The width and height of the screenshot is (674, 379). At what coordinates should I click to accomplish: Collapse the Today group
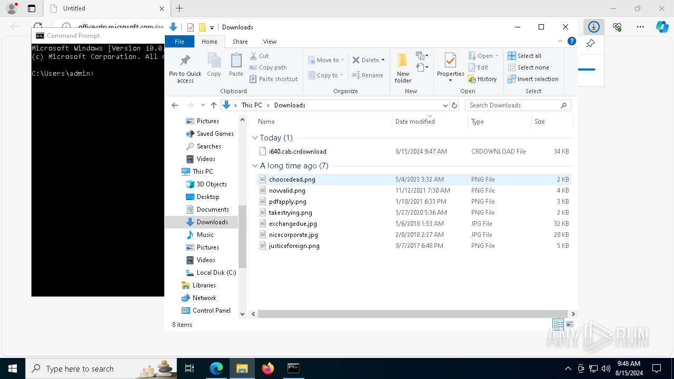(x=255, y=138)
